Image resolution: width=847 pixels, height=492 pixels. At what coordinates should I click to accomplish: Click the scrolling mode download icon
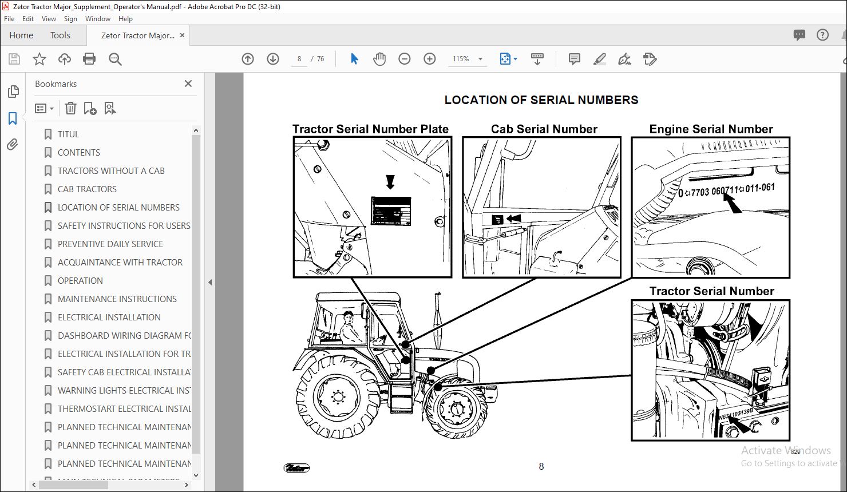point(537,59)
